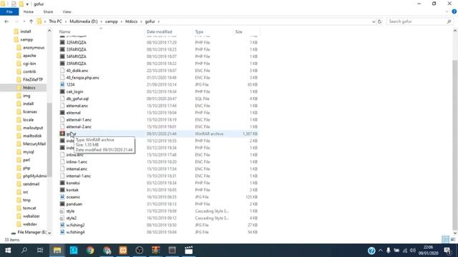Select the w.fishing2 JPG file icon
This screenshot has height=257, width=458.
62,225
